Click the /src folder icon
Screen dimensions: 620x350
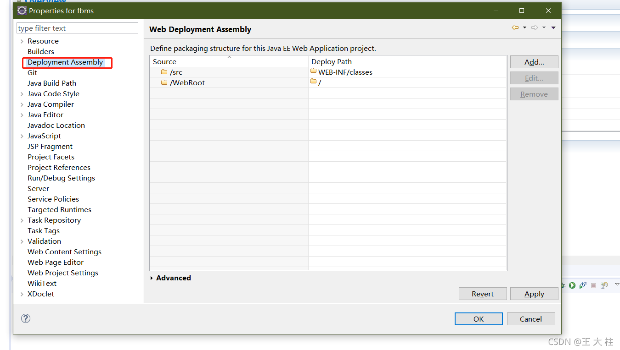click(164, 72)
